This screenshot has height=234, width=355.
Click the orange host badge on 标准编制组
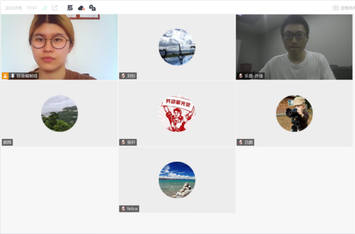5,76
